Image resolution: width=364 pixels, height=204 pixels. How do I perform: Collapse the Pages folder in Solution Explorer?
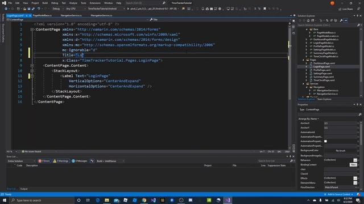tap(303, 60)
